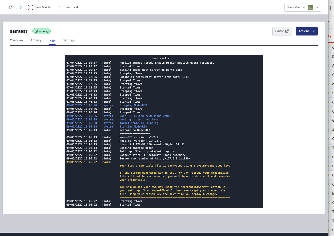Image resolution: width=334 pixels, height=236 pixels.
Task: Open the Sam Machin account dropdown
Action: [x=303, y=7]
